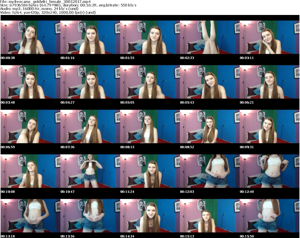Click the 00:12:40 timestamp label
Viewport: 300px width, 238px height.
point(247,192)
